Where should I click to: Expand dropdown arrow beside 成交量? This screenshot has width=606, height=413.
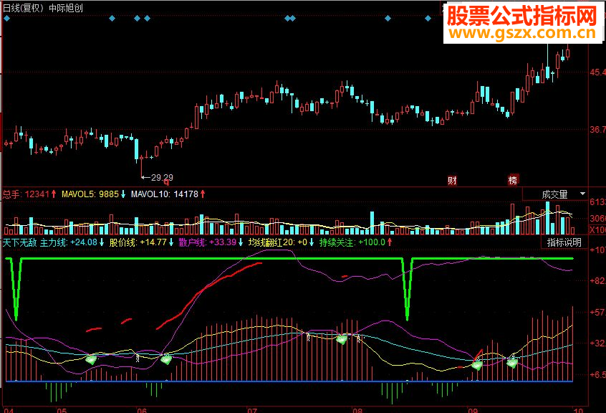pos(582,194)
